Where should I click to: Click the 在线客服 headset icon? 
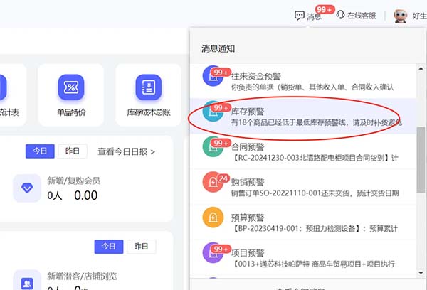(342, 15)
